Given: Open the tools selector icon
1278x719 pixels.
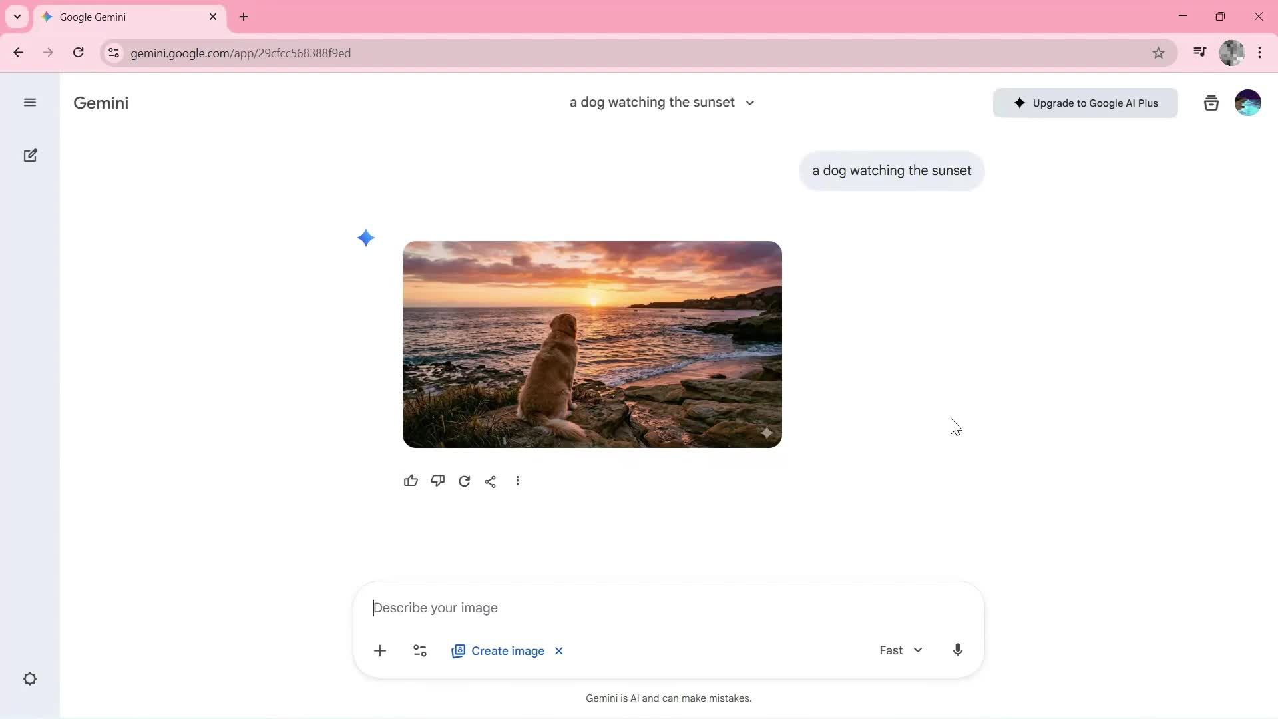Looking at the screenshot, I should pyautogui.click(x=420, y=650).
